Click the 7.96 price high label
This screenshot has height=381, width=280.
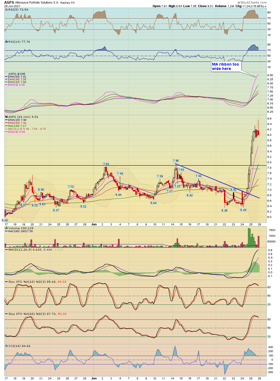pos(176,161)
